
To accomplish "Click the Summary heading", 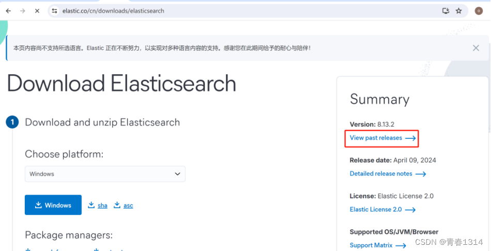I will [379, 99].
